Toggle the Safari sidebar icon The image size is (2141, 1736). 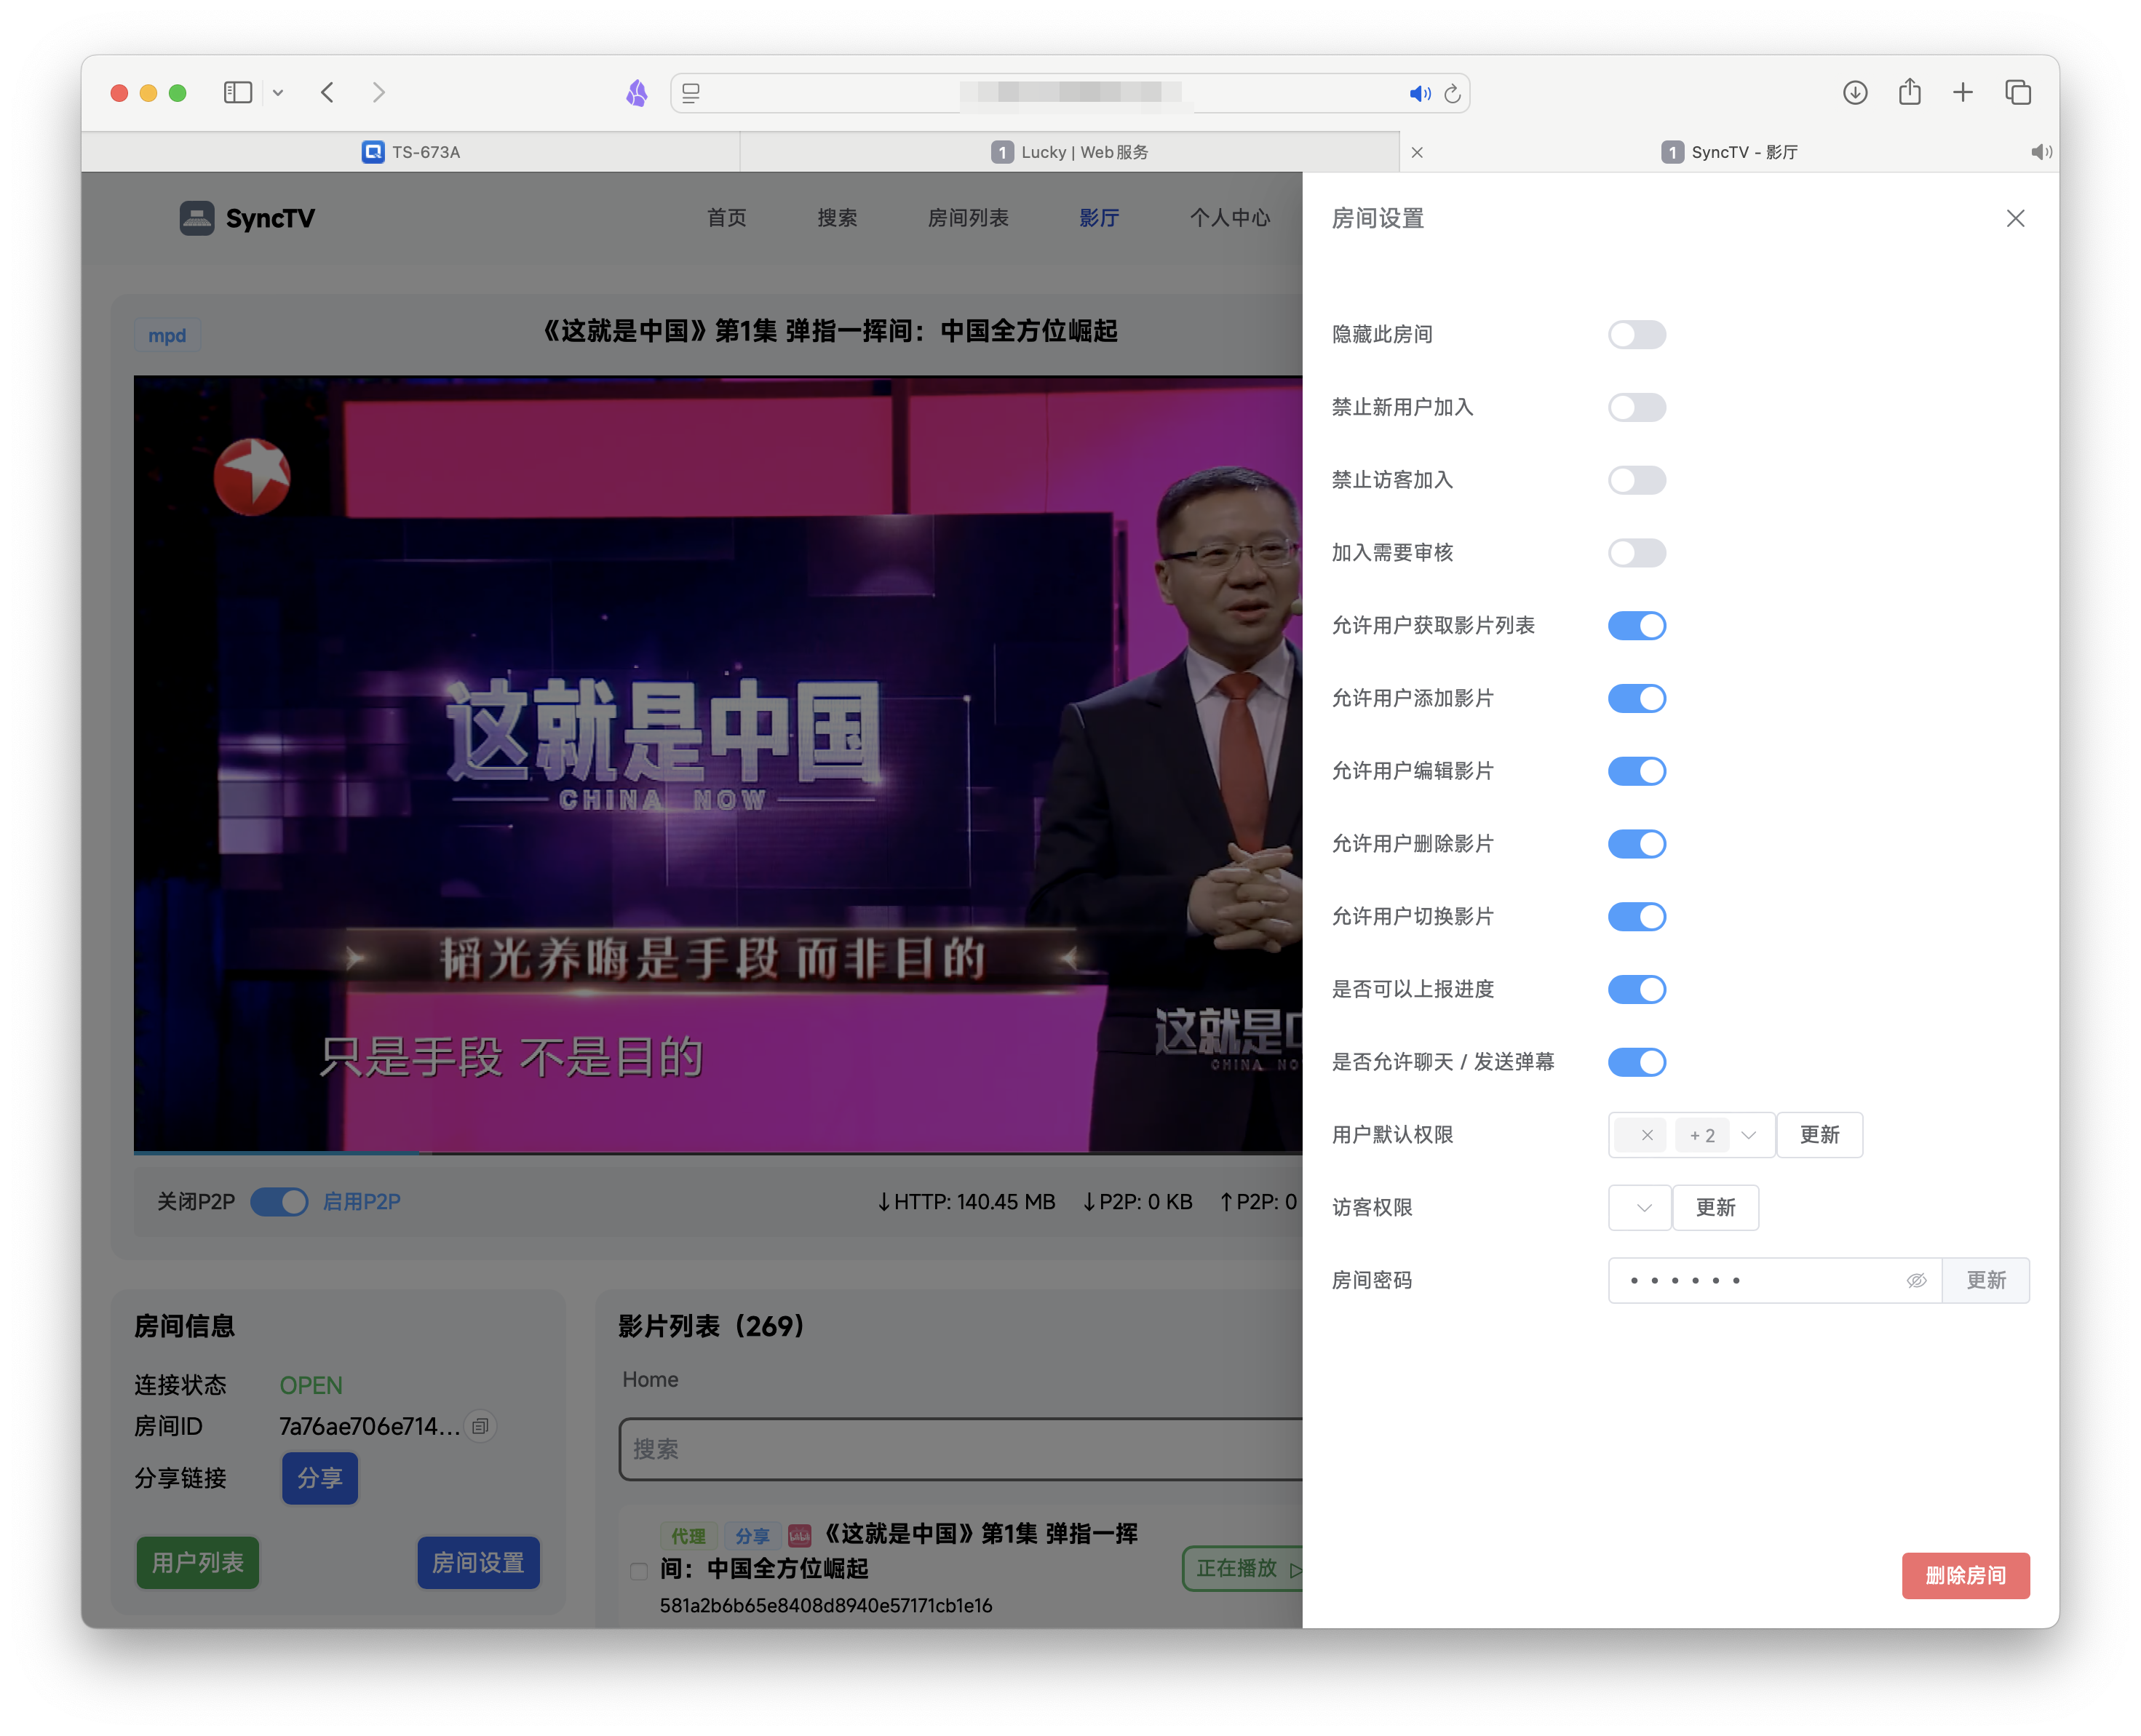pos(237,93)
